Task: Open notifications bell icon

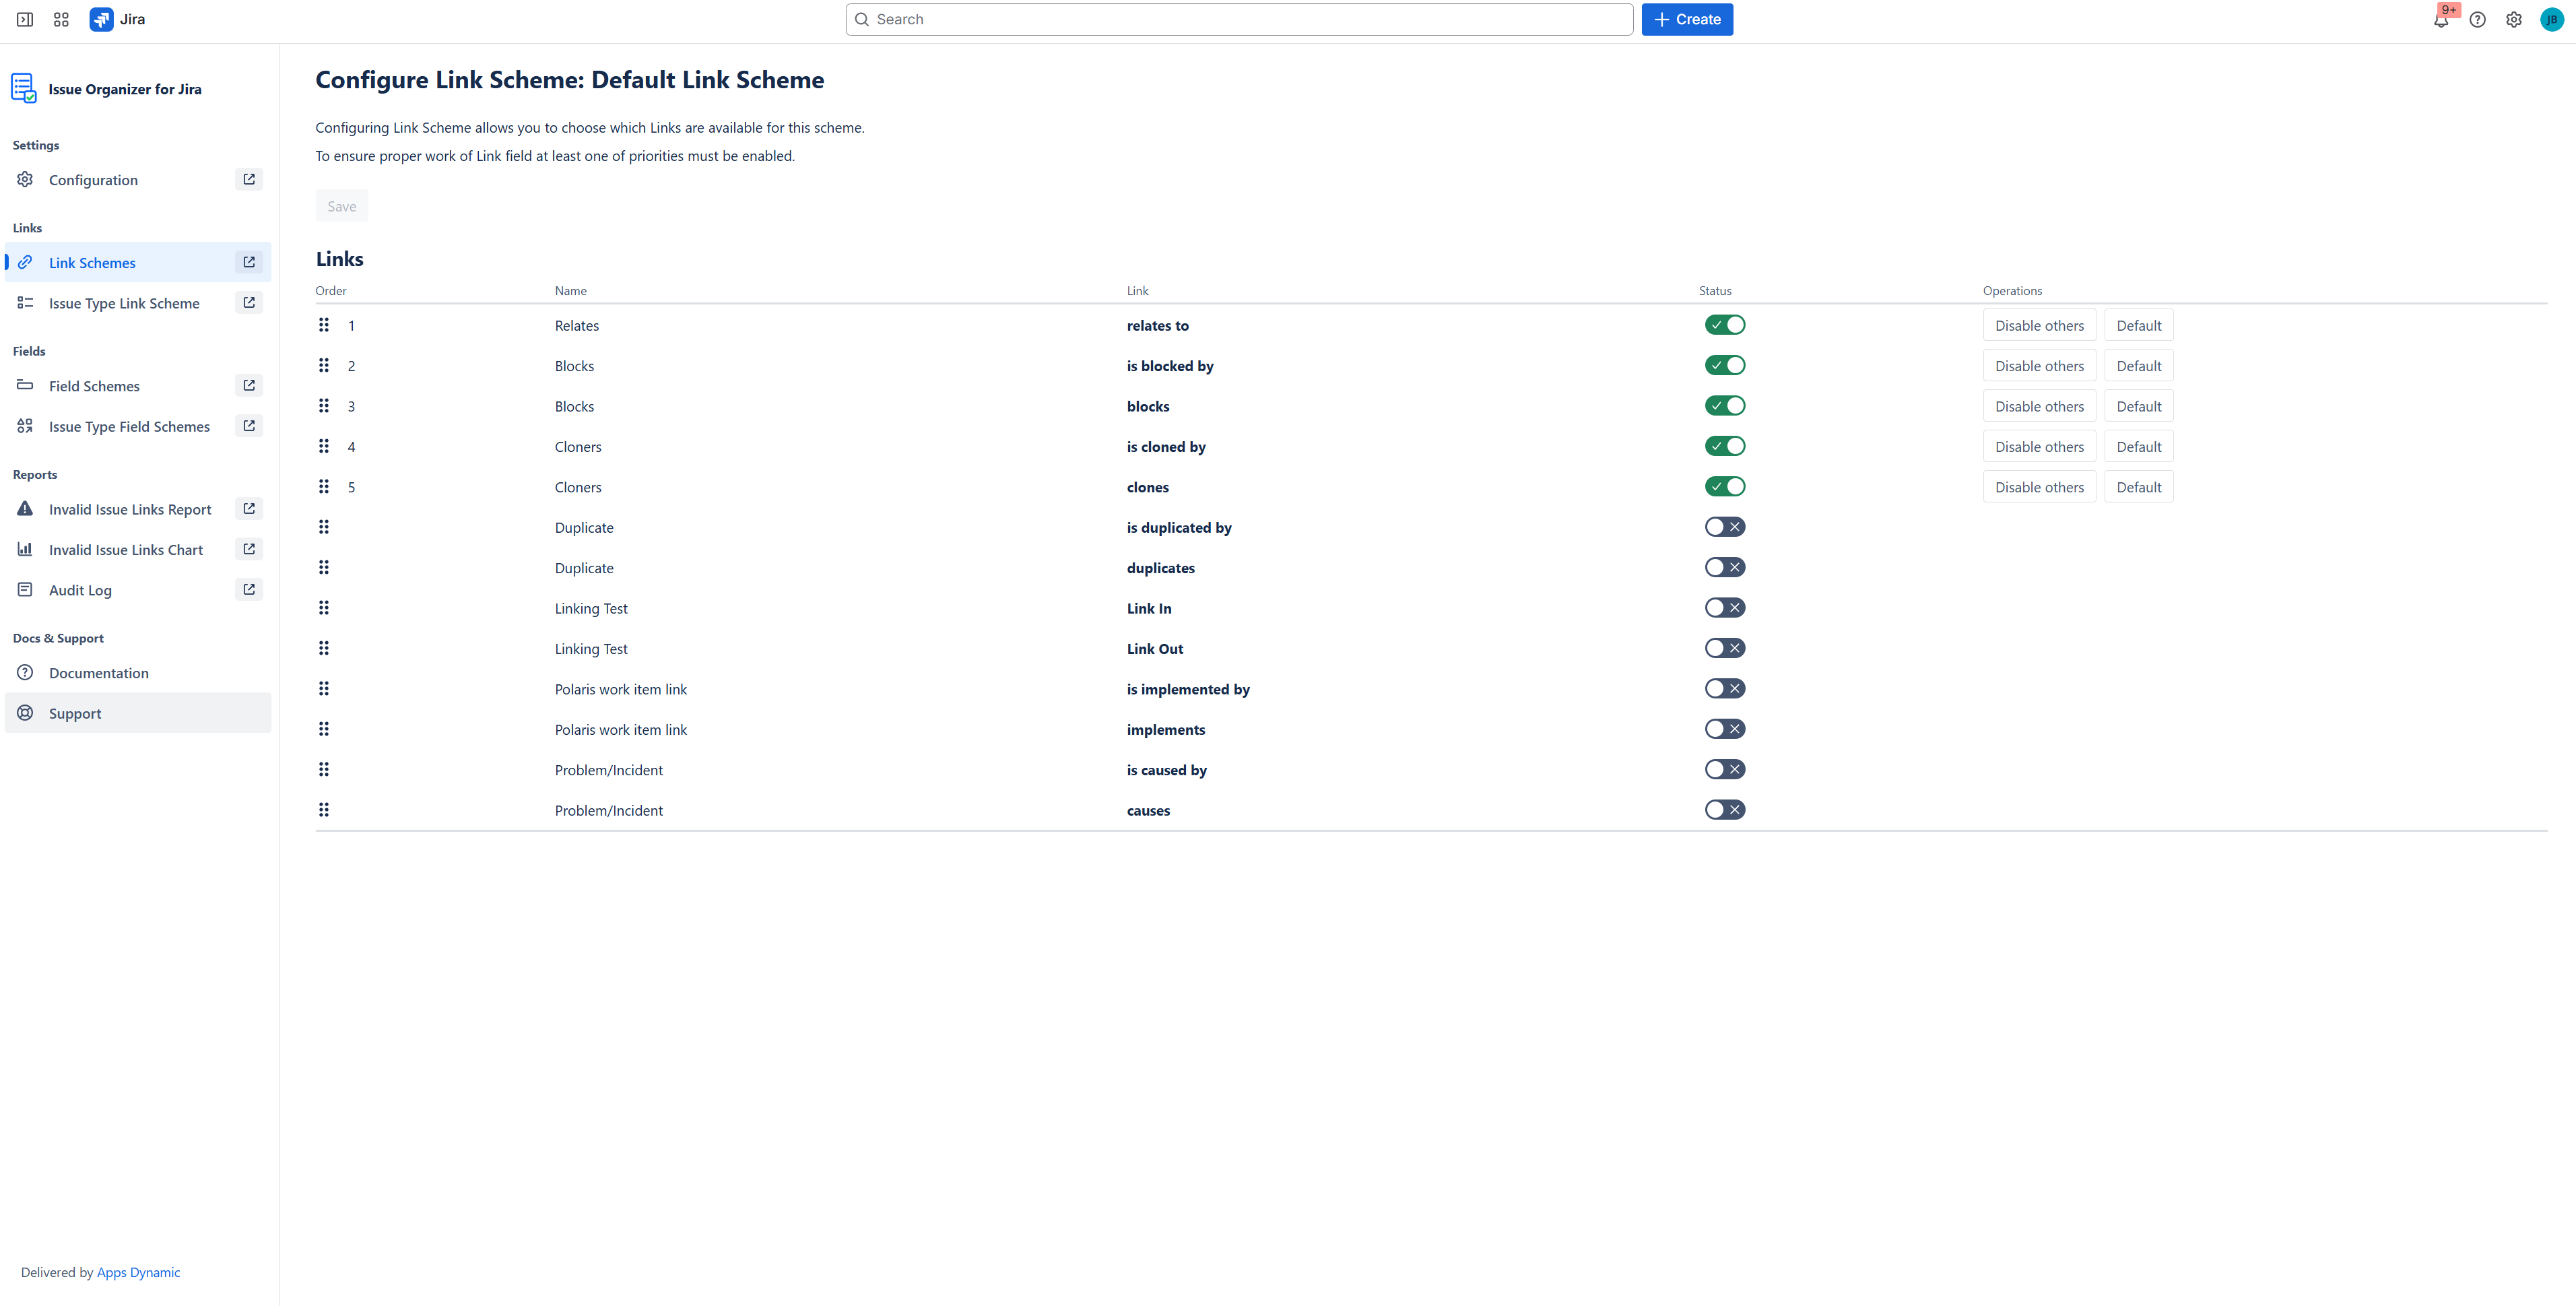Action: click(x=2441, y=20)
